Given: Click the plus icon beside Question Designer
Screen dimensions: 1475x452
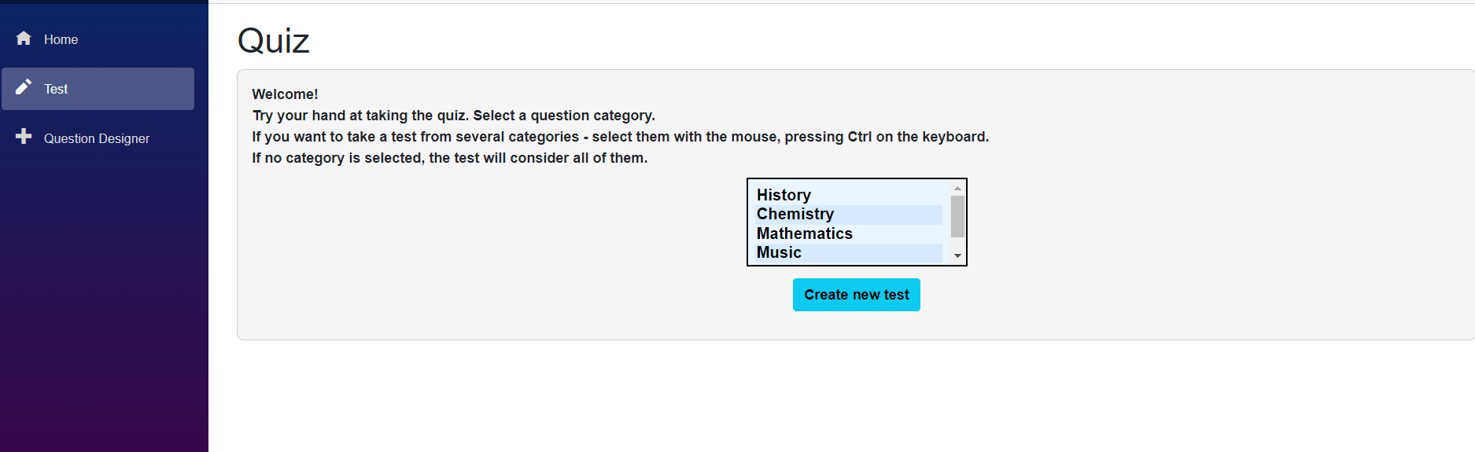Looking at the screenshot, I should (24, 137).
